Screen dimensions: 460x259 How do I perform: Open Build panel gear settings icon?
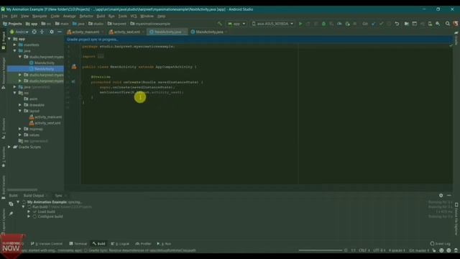[441, 195]
